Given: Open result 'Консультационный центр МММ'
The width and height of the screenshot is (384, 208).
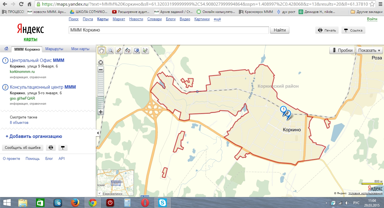Looking at the screenshot, I should coord(43,87).
